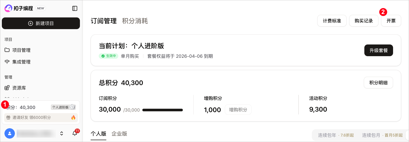
Task: Switch to the 企业版 tab
Action: click(119, 134)
